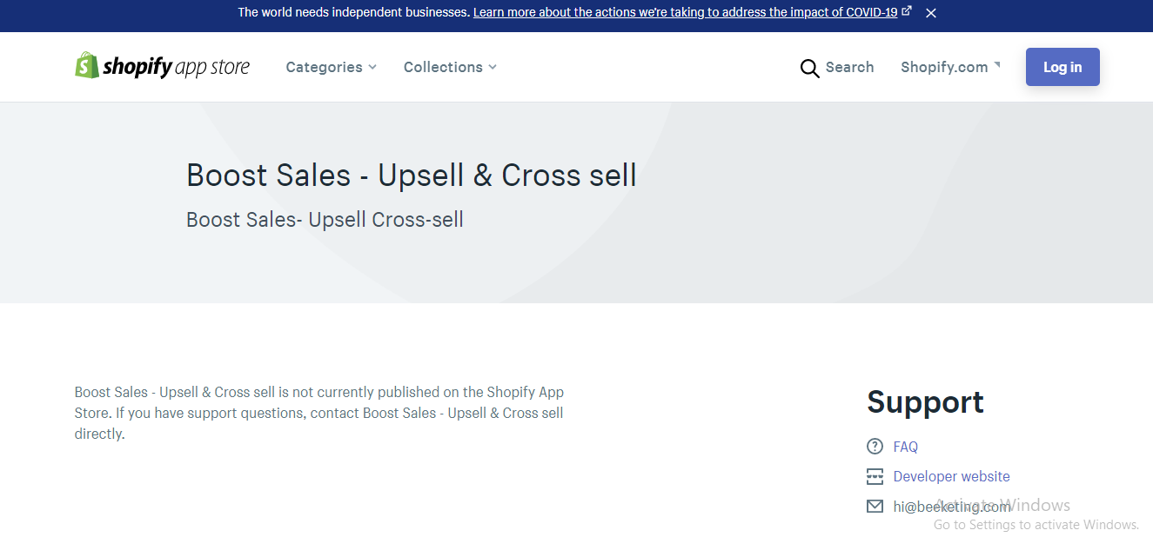Image resolution: width=1153 pixels, height=537 pixels.
Task: Expand the Categories dropdown chevron
Action: 372,67
